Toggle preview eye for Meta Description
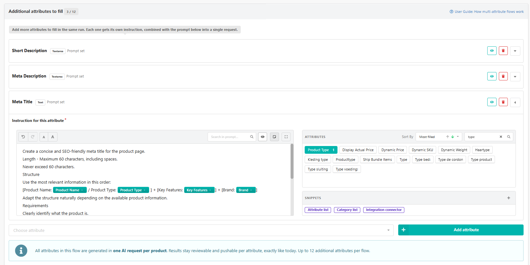 click(492, 76)
